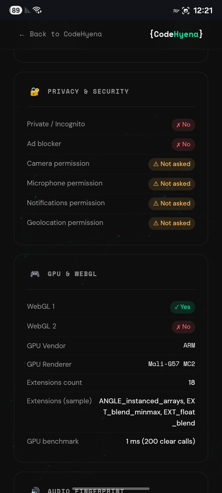
Task: Tap the audio fingerprint icon at bottom
Action: click(x=35, y=489)
